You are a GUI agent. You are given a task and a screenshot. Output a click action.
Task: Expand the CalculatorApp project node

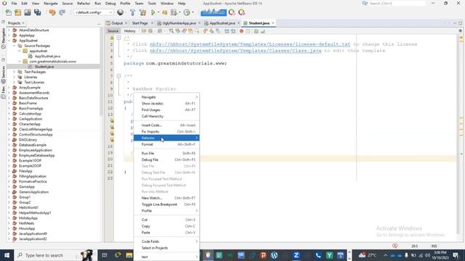[x=9, y=114]
